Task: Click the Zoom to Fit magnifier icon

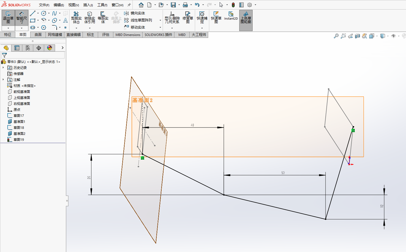Action: (x=336, y=36)
